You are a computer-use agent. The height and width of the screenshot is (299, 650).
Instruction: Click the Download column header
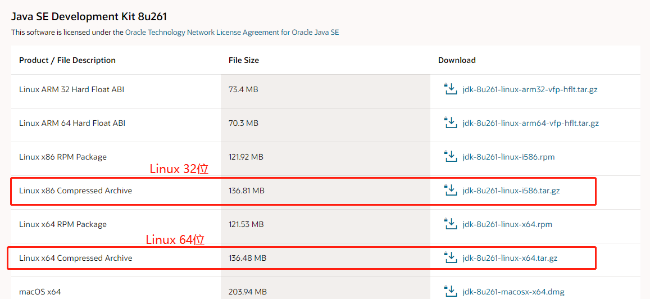coord(457,60)
